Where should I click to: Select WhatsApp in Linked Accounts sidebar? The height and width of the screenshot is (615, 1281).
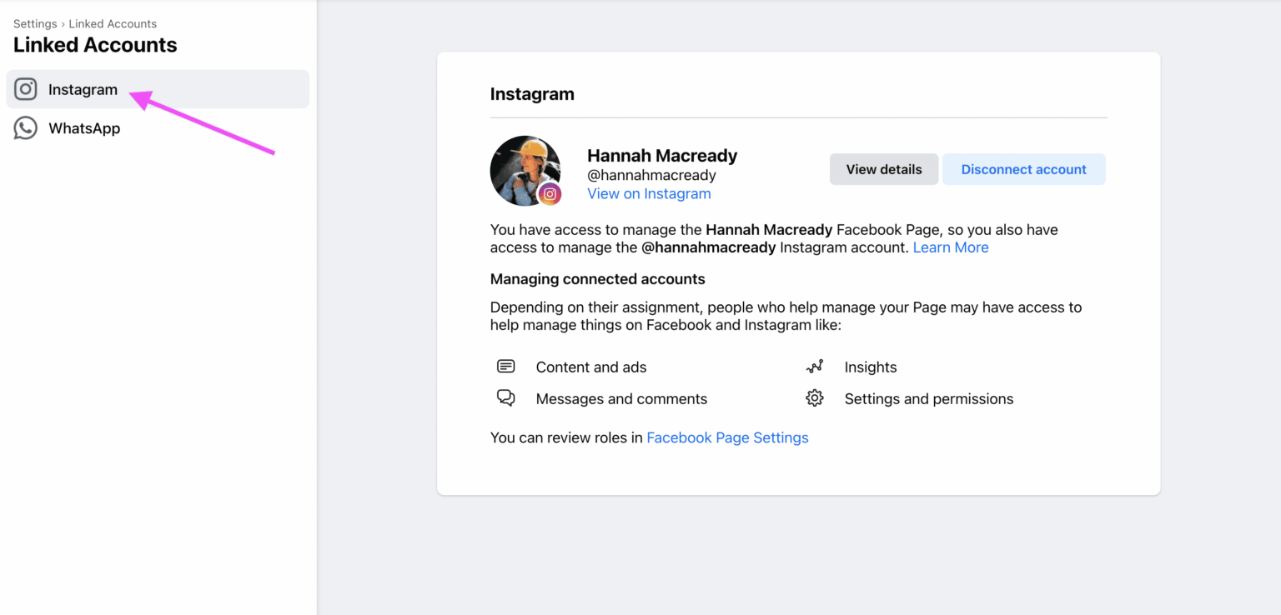coord(158,128)
